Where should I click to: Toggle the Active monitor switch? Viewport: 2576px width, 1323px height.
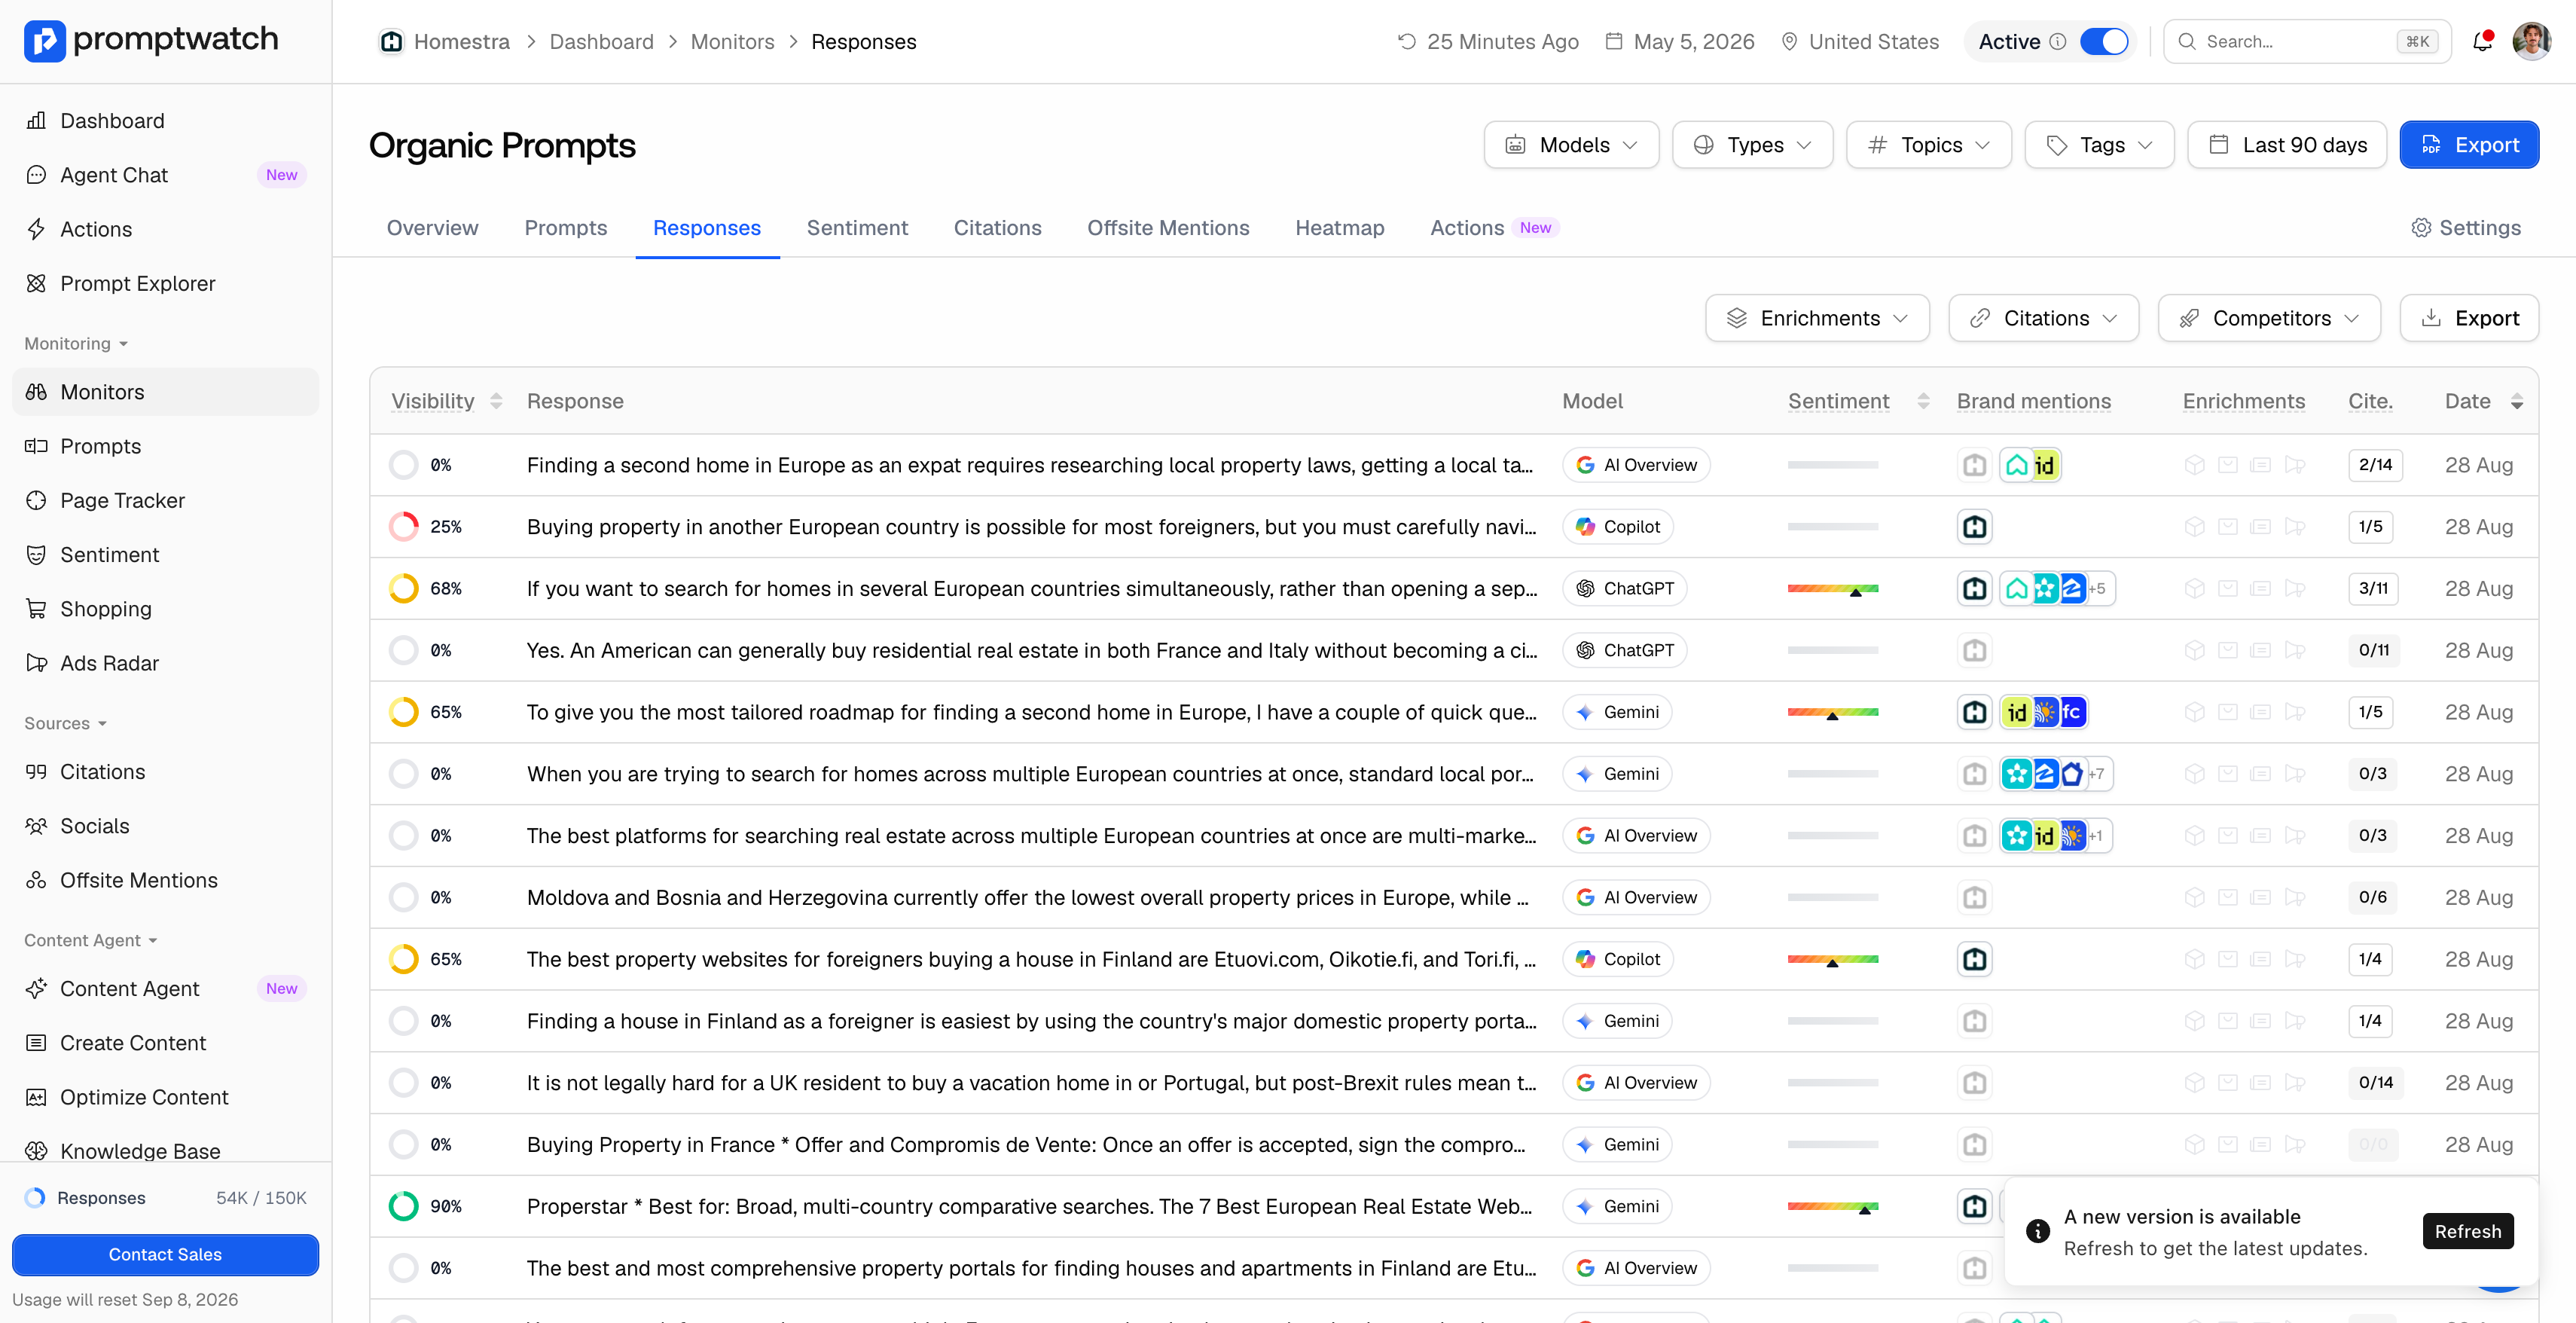click(2104, 41)
